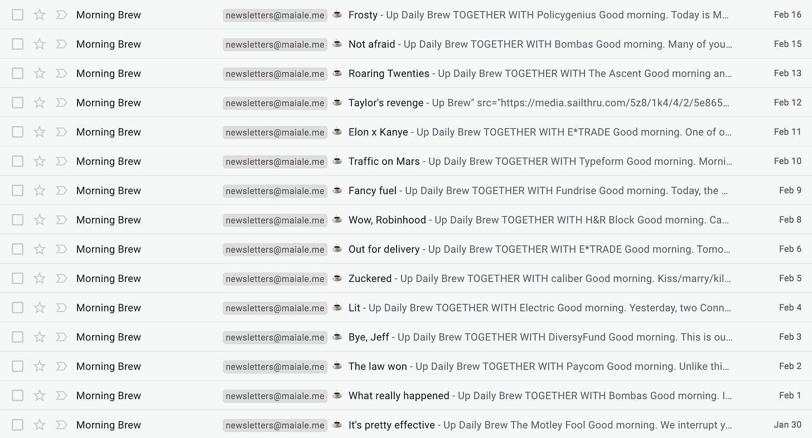Click newsletters@maiale.me label on Zuckered email
This screenshot has width=812, height=438.
(275, 279)
